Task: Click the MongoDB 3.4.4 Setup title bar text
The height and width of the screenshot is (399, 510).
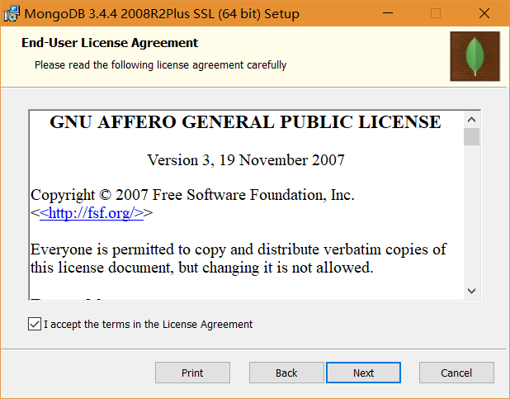Action: (x=162, y=14)
